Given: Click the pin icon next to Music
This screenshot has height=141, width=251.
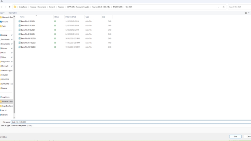Looking at the screenshot, I should pyautogui.click(x=12, y=53).
